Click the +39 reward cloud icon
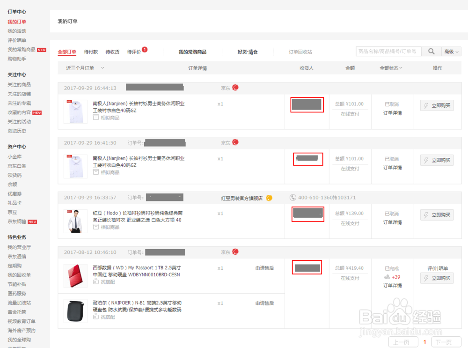This screenshot has width=468, height=348. (x=387, y=277)
